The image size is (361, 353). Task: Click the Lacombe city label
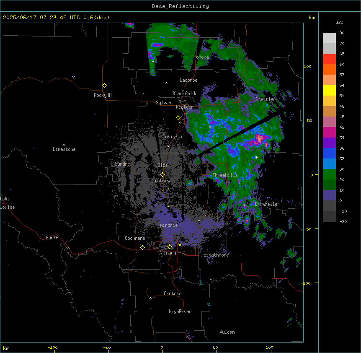coord(188,80)
